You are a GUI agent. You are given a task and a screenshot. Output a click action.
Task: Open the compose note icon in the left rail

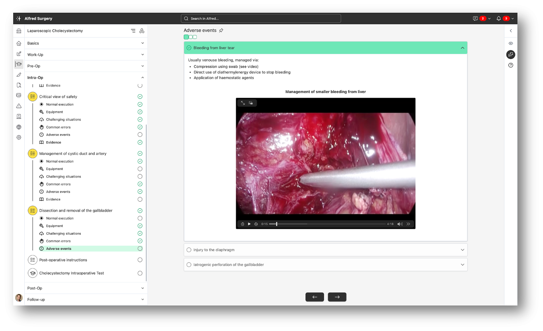coord(19,54)
